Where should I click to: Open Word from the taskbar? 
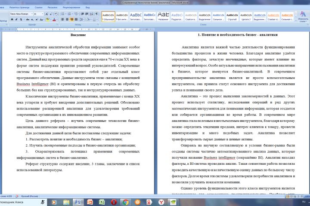tap(78, 202)
